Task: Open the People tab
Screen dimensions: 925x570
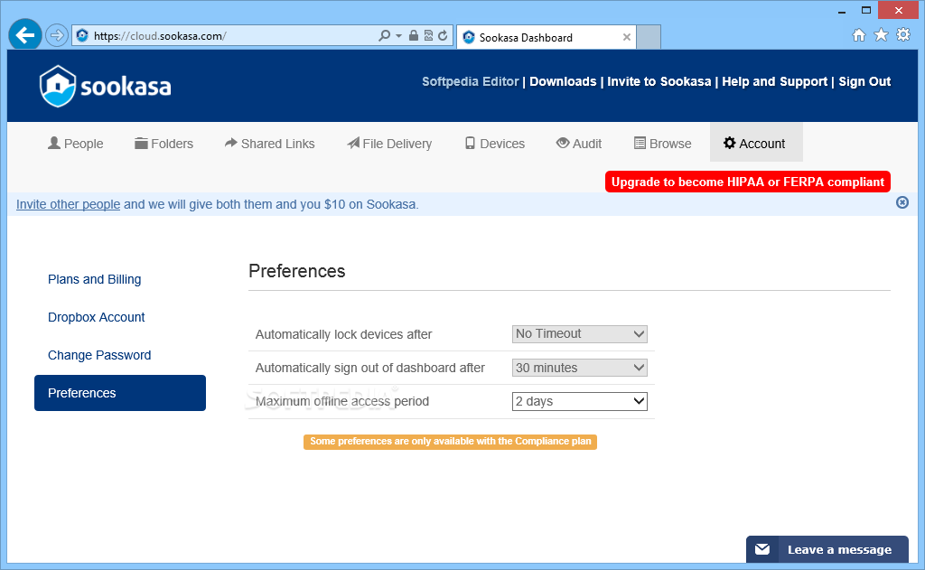Action: (x=76, y=144)
